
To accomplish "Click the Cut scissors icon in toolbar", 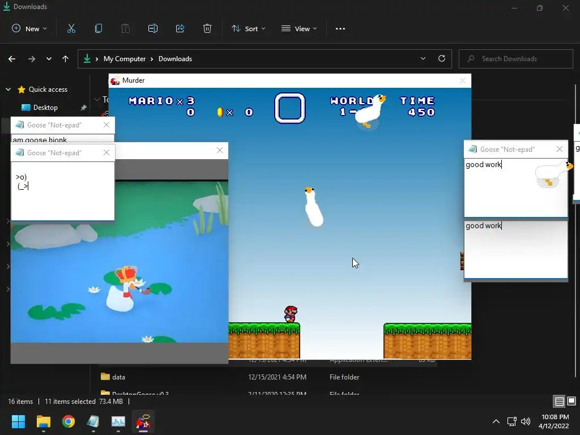I will [x=71, y=28].
